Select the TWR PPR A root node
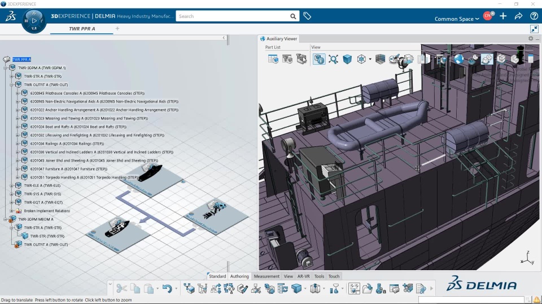 (x=22, y=59)
